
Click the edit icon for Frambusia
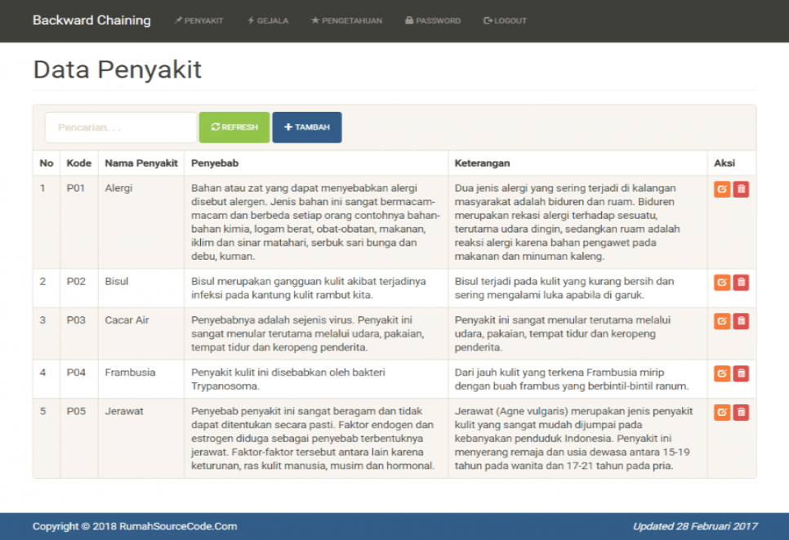tap(722, 373)
